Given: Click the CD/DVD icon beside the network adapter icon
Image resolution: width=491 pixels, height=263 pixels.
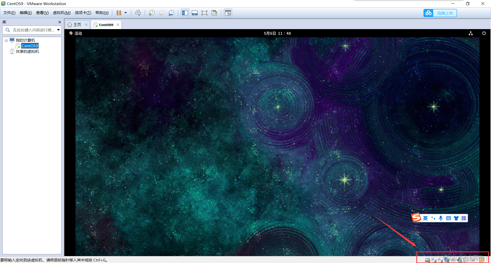Looking at the screenshot, I should coord(440,260).
